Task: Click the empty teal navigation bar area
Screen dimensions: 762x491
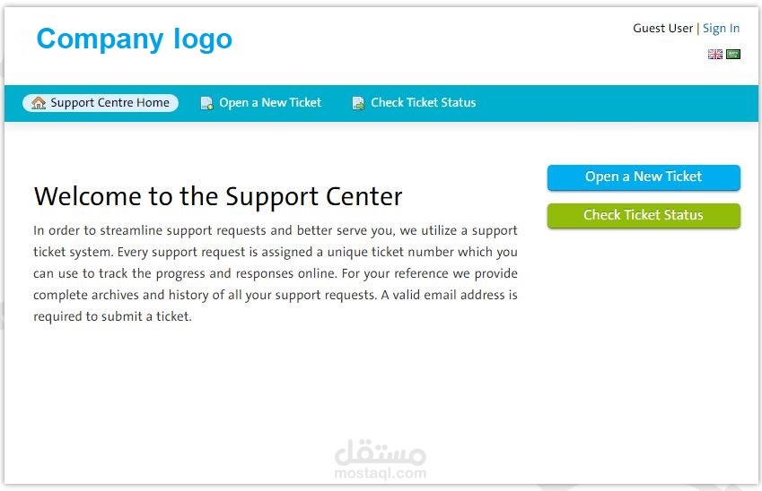Action: (610, 103)
